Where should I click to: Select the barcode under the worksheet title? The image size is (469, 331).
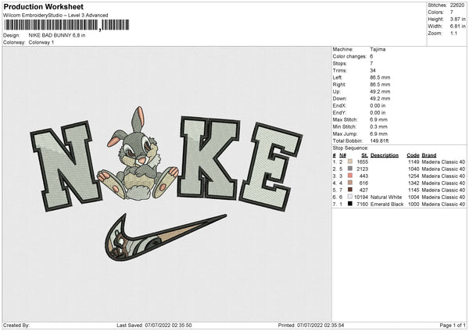66,25
